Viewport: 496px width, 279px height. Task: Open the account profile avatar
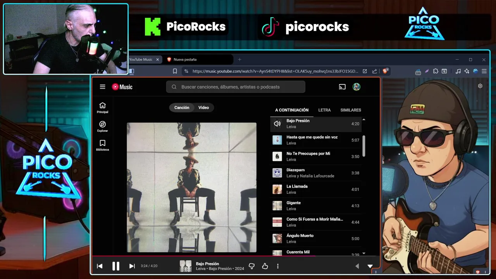coord(356,87)
